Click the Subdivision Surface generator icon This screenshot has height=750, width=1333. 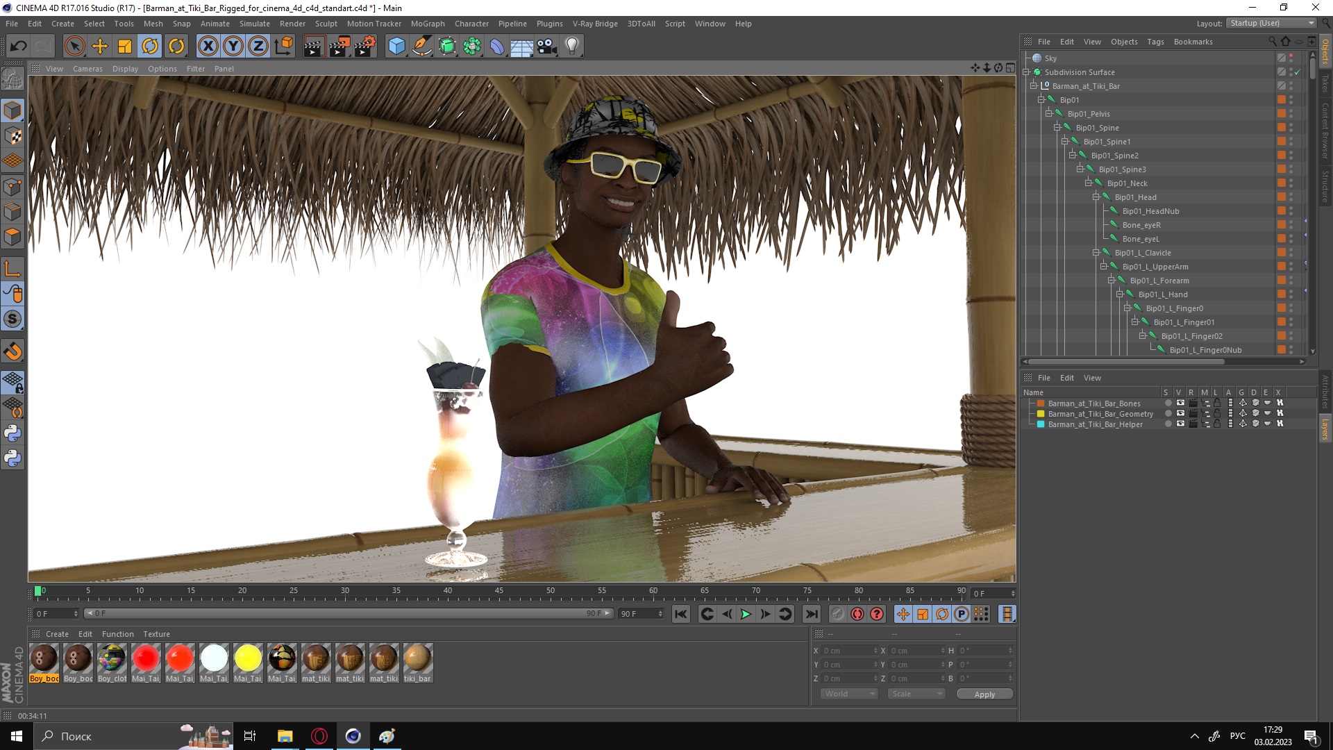coord(447,47)
